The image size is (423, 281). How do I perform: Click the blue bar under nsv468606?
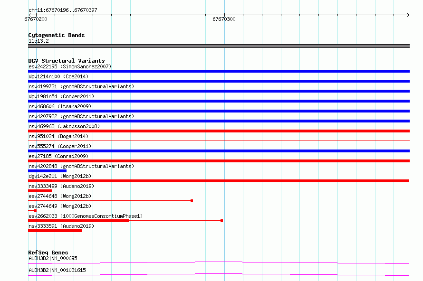coord(219,111)
